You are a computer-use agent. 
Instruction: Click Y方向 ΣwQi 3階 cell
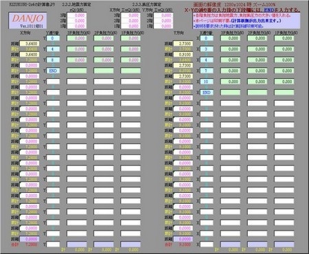[x=163, y=15]
